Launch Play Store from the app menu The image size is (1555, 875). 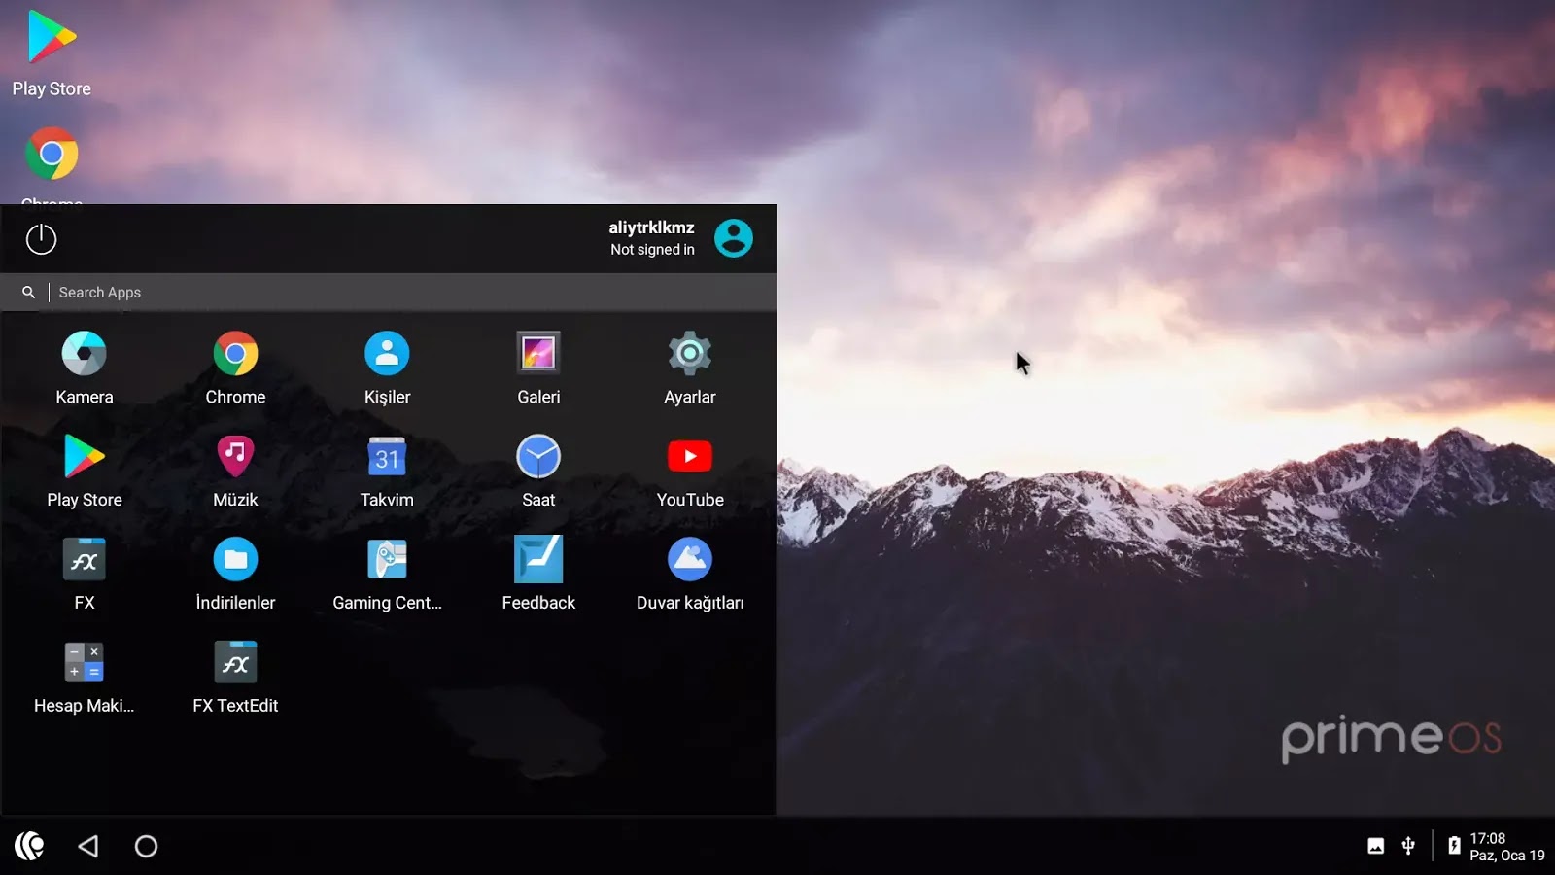[x=85, y=471]
